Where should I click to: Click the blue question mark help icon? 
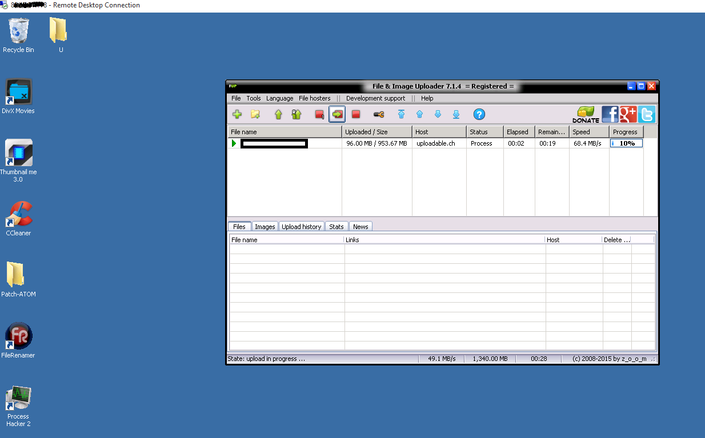click(479, 114)
